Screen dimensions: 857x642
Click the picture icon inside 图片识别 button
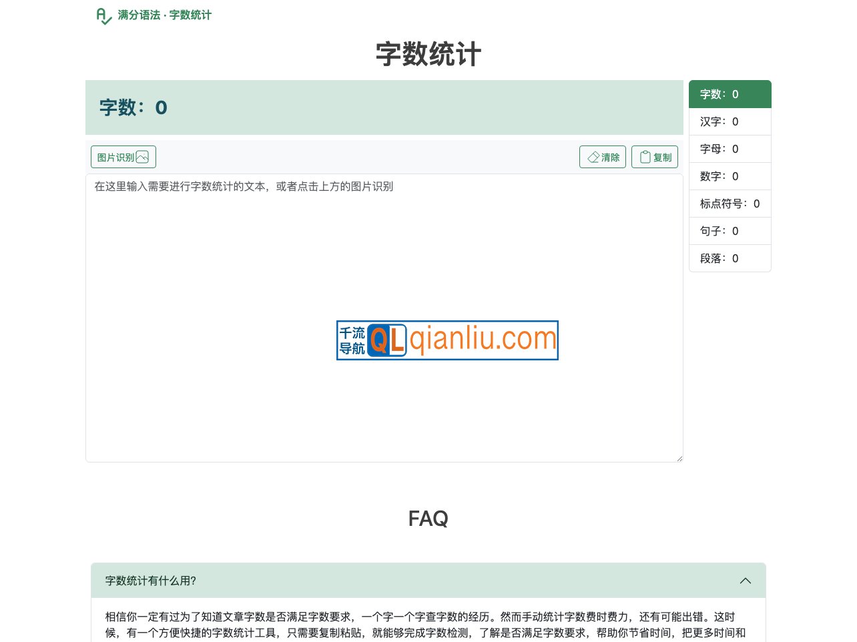pyautogui.click(x=143, y=157)
